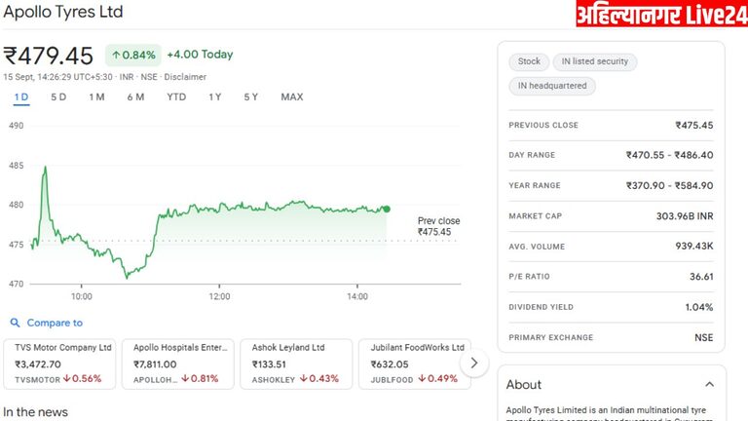Select the 1D time range tab

(x=21, y=96)
